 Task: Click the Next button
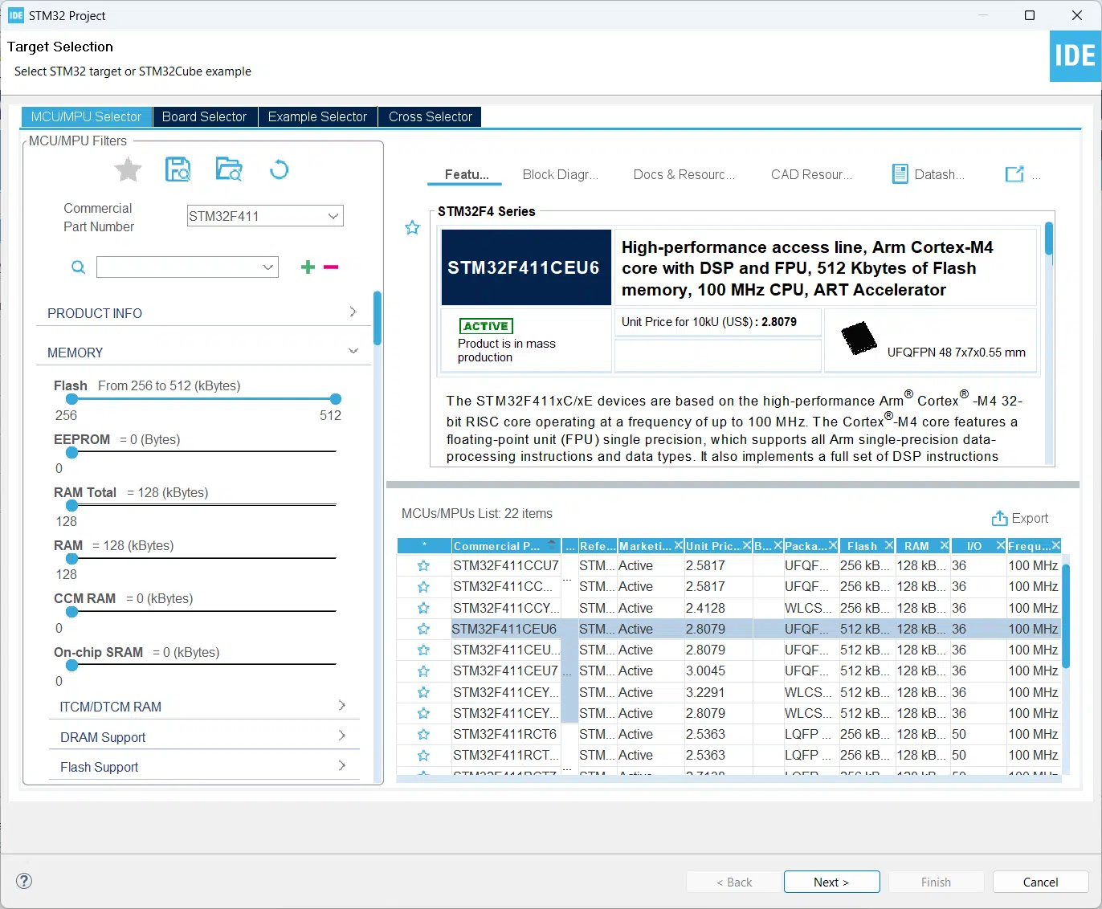coord(831,882)
